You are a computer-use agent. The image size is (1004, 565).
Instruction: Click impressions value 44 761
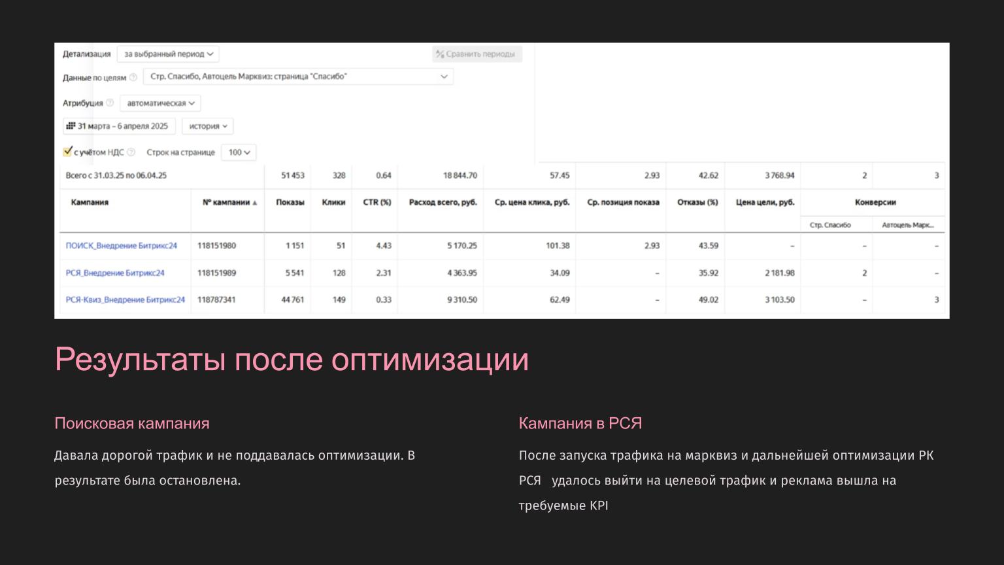[293, 300]
